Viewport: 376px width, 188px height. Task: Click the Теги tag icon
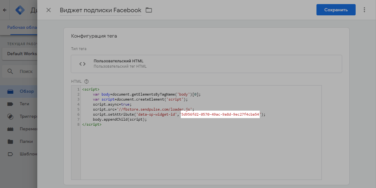pyautogui.click(x=10, y=104)
